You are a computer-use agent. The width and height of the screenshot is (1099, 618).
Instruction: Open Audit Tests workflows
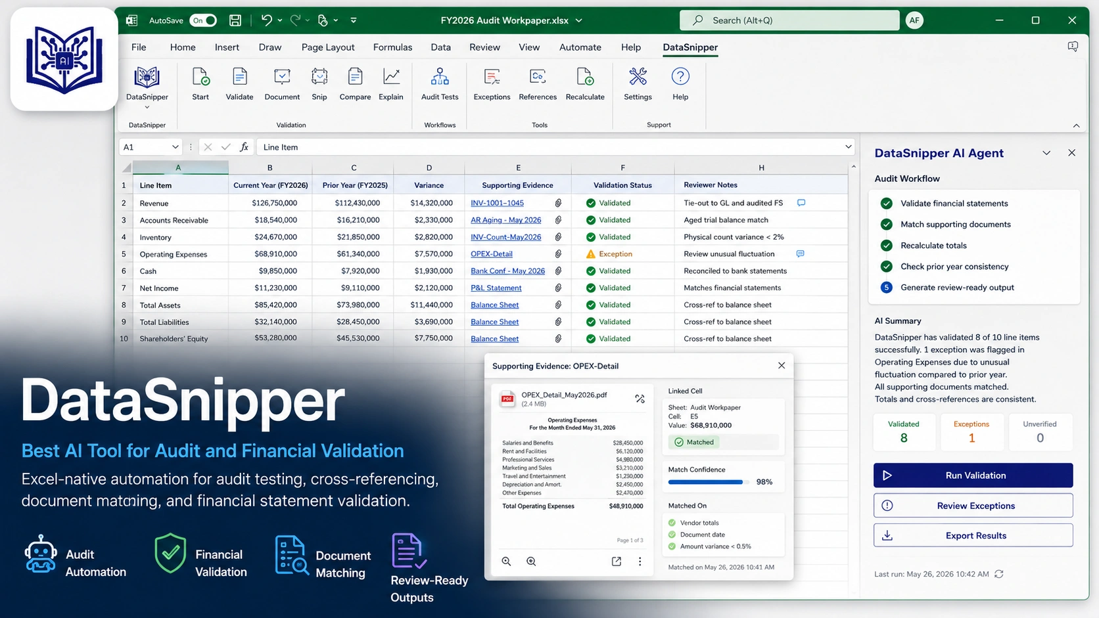pos(440,84)
